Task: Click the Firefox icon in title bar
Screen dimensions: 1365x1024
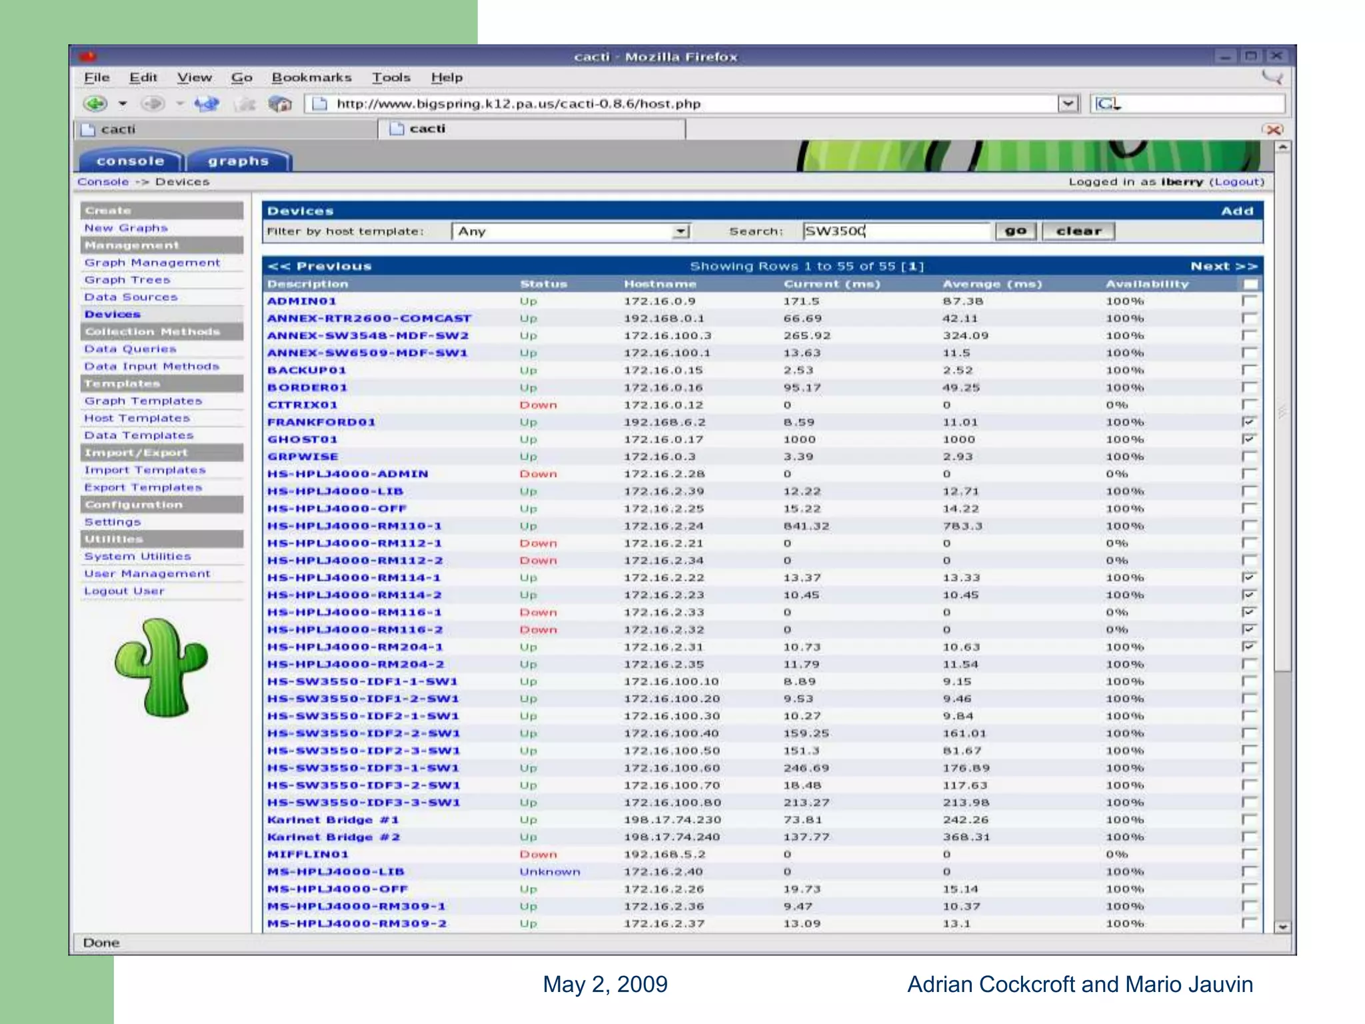Action: click(89, 57)
